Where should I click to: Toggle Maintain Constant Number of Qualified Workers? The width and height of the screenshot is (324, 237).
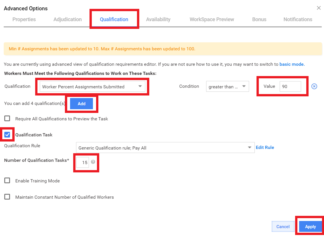click(7, 197)
